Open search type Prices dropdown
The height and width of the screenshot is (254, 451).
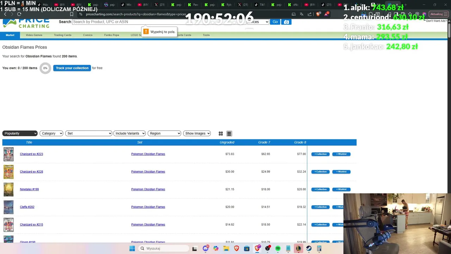[x=258, y=22]
